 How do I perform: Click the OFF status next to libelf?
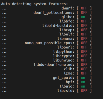tap(84, 34)
